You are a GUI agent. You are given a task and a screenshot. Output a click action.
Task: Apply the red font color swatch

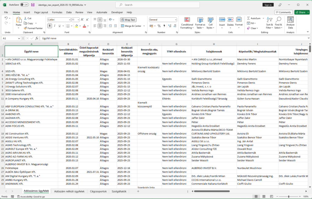84,26
